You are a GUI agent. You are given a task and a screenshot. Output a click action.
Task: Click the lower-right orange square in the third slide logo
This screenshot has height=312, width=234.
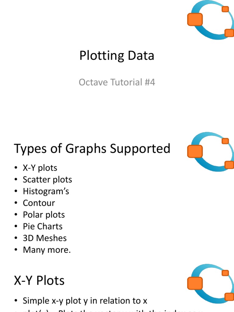[x=229, y=296]
